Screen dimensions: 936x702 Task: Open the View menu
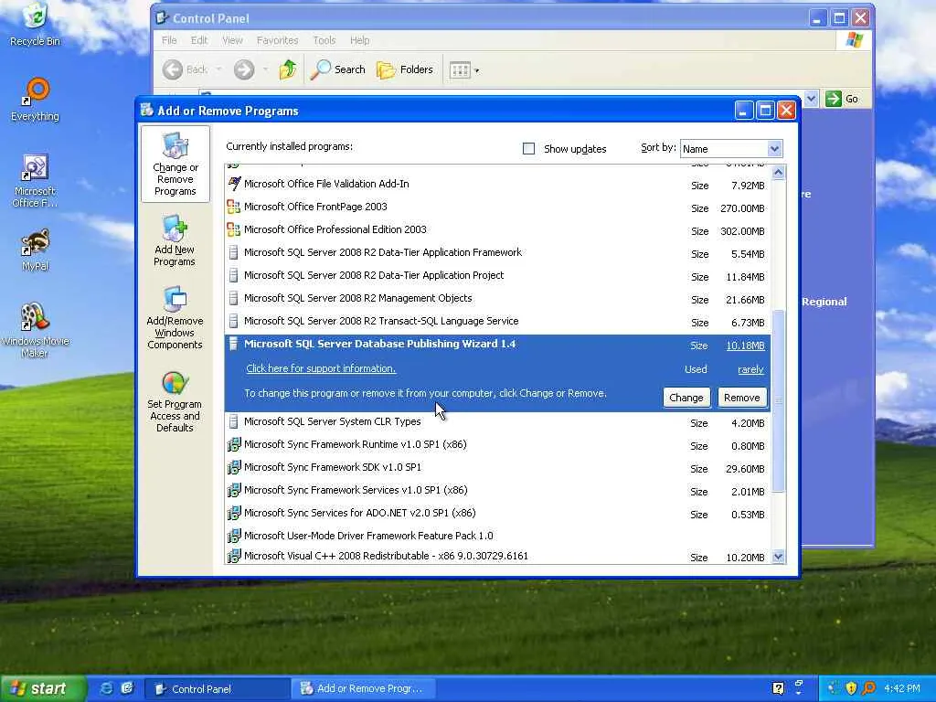coord(232,40)
